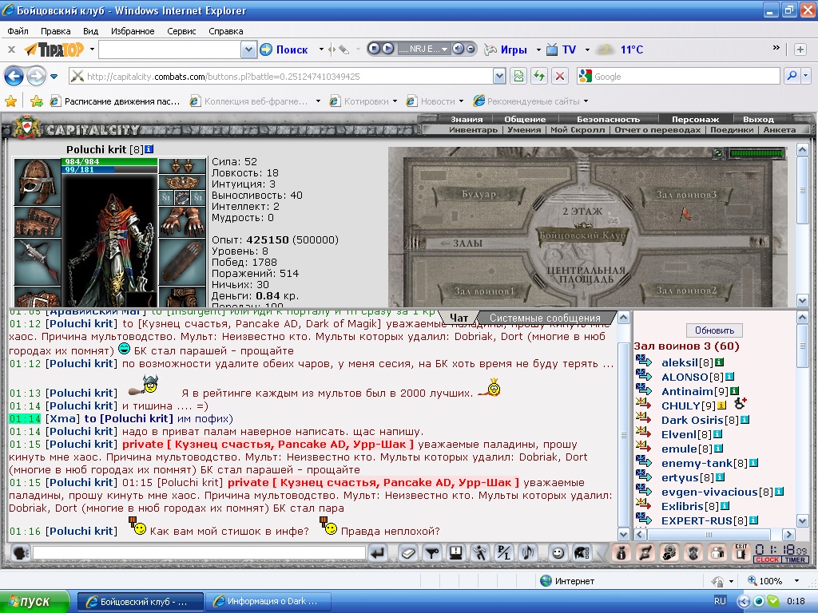Click the helmet equipment slot
This screenshot has width=818, height=613.
coord(37,181)
